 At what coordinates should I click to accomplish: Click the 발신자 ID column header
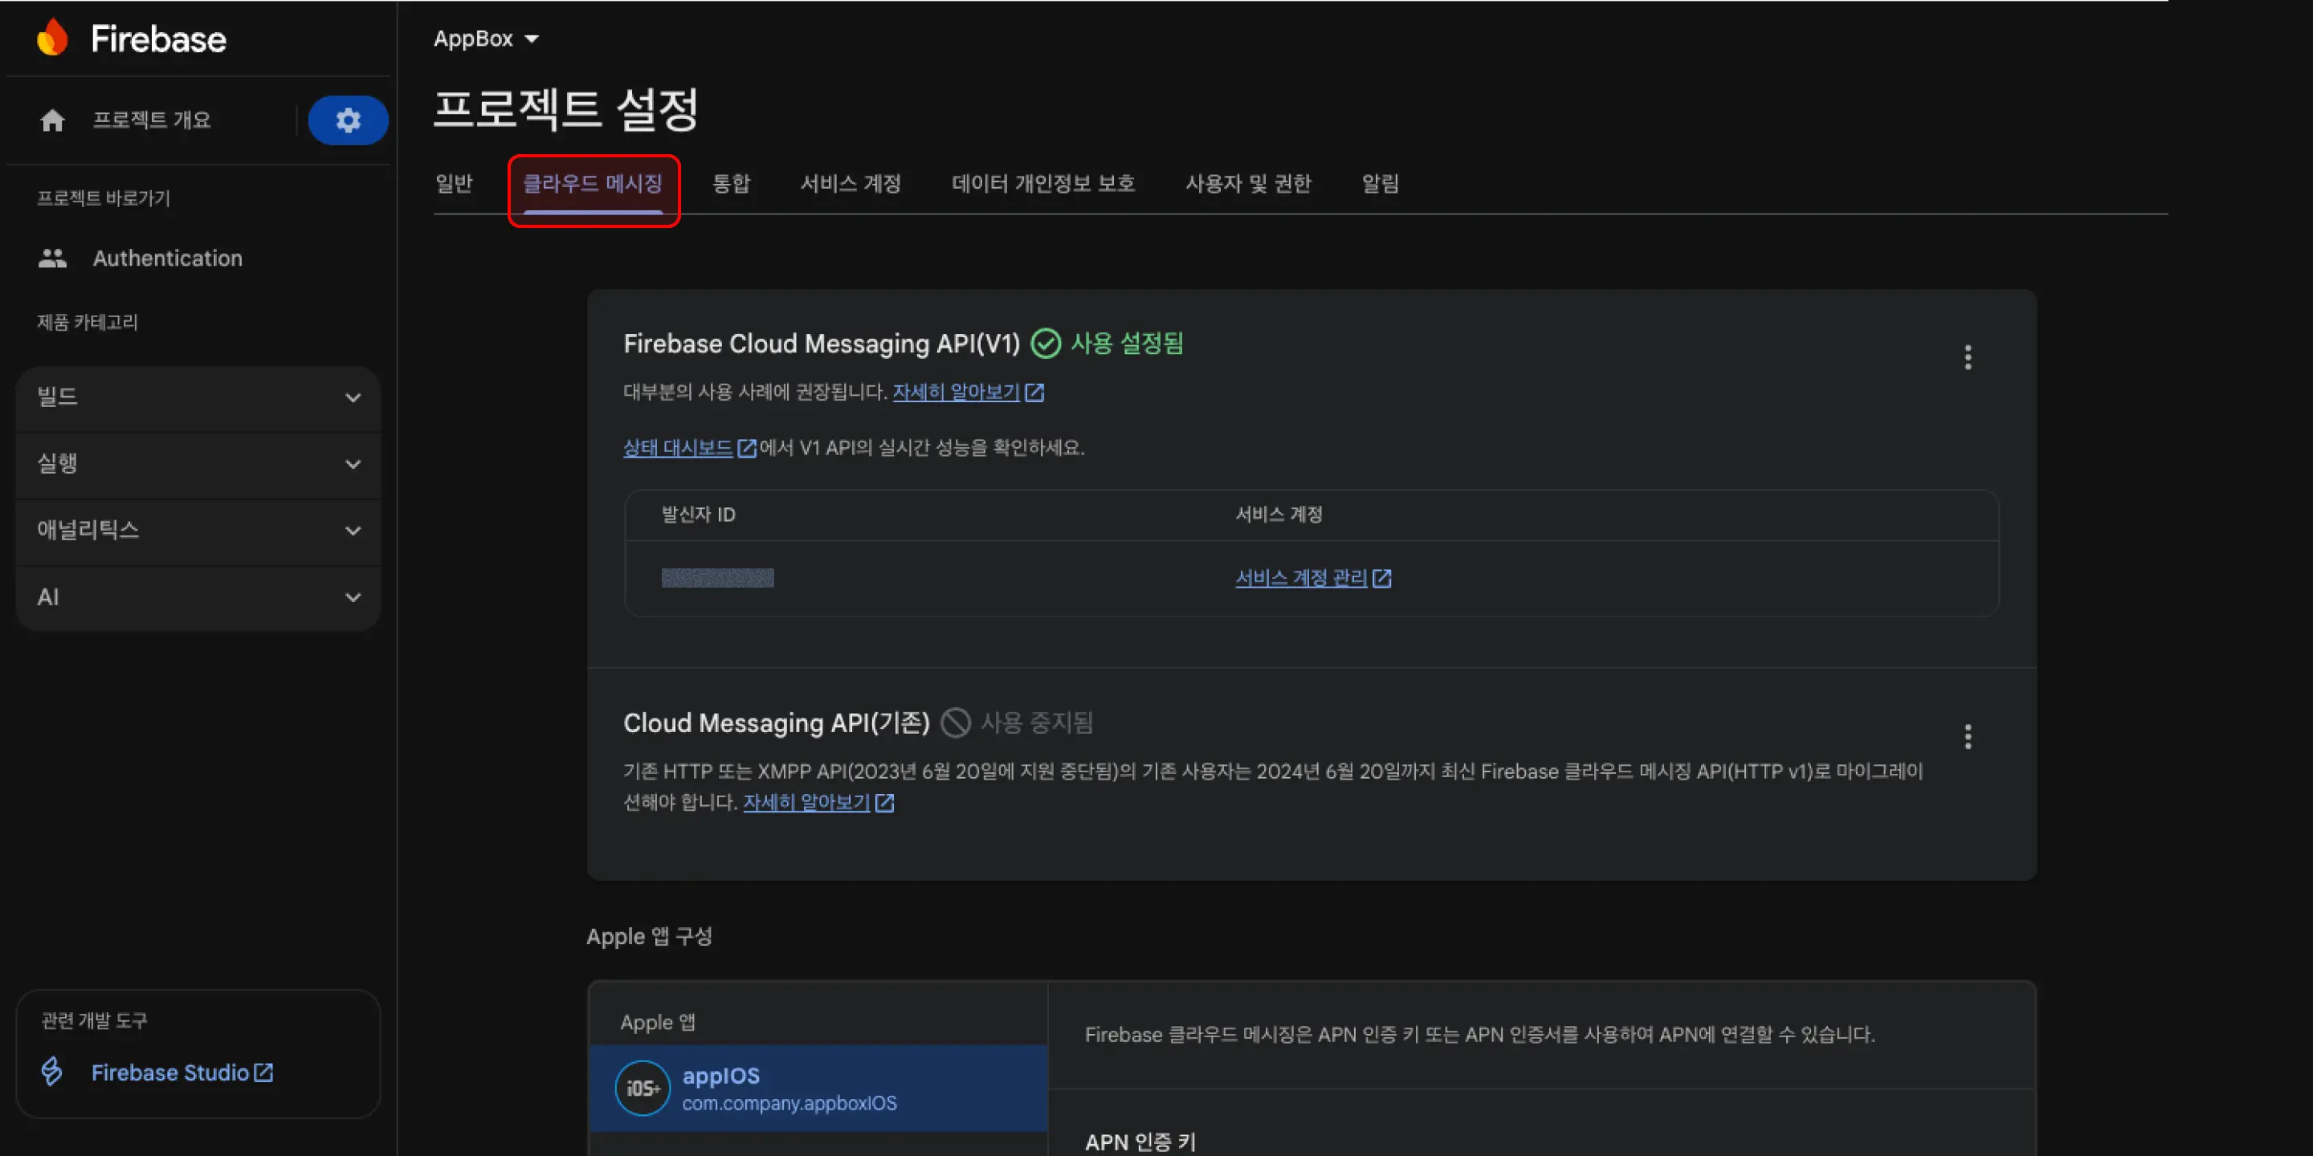699,515
